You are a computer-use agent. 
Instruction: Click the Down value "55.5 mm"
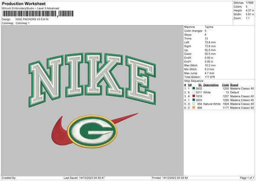coord(210,54)
